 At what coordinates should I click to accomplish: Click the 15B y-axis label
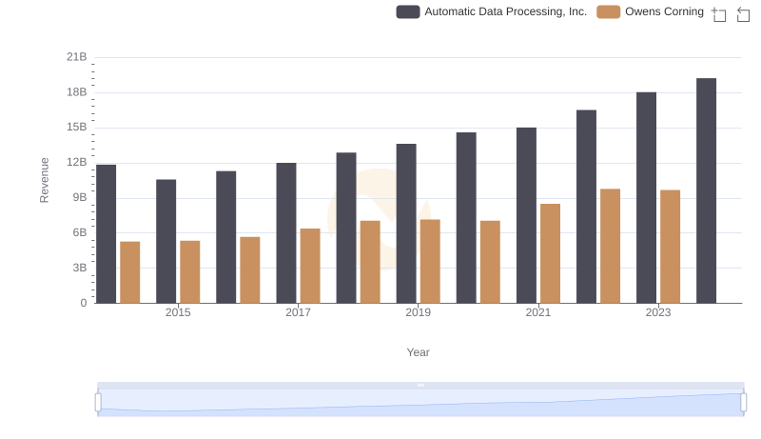coord(77,128)
